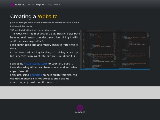
Task: Expand the Projects dropdown menu
Action: (x=41, y=4)
